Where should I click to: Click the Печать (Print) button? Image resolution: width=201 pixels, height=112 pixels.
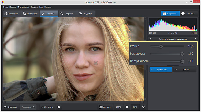point(188,14)
